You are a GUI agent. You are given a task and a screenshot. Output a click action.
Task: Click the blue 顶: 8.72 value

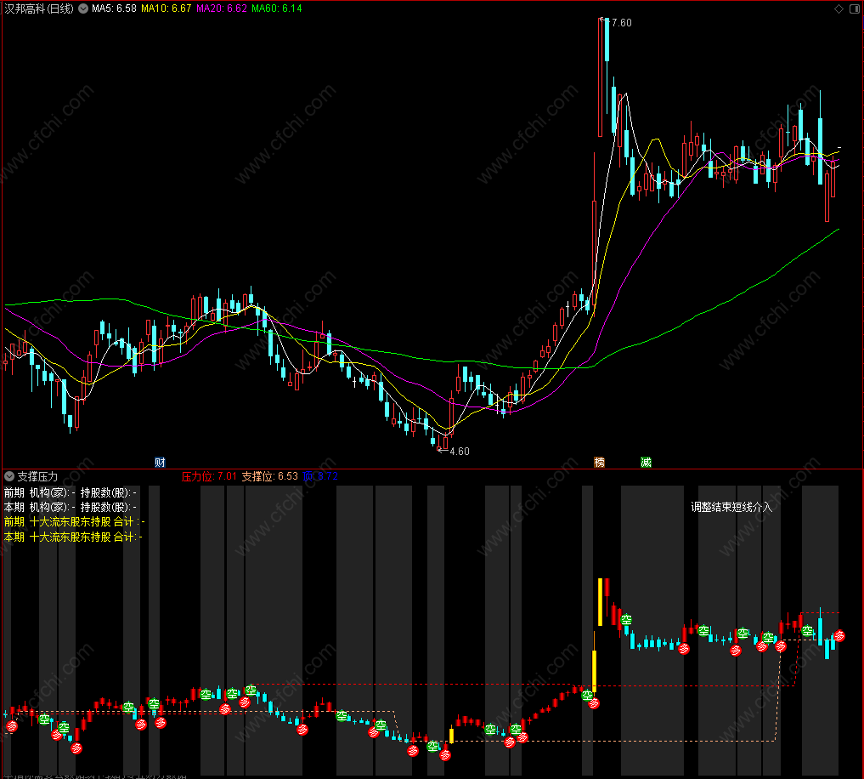click(320, 476)
